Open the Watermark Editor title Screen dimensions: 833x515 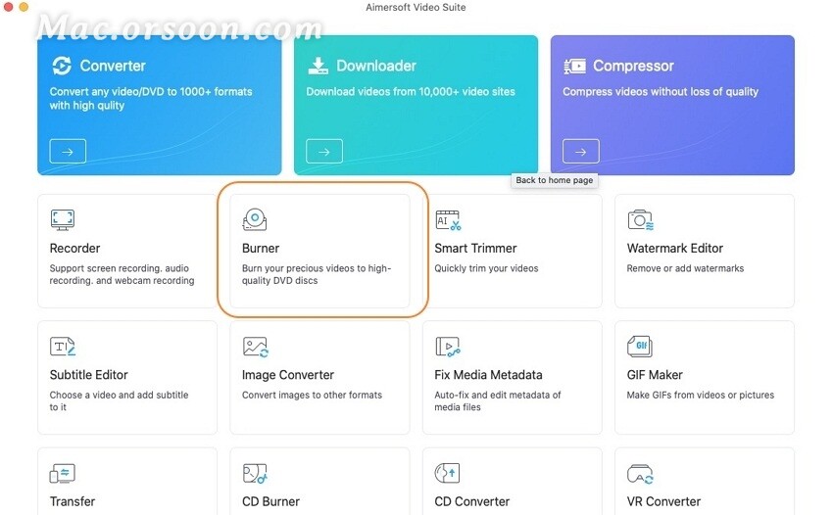pos(674,248)
